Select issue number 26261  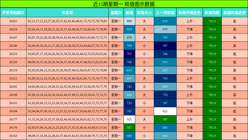click(x=13, y=21)
